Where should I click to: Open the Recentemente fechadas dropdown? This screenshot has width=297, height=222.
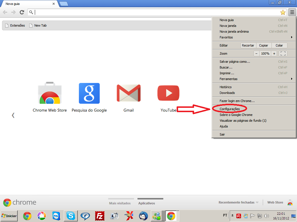click(x=238, y=202)
